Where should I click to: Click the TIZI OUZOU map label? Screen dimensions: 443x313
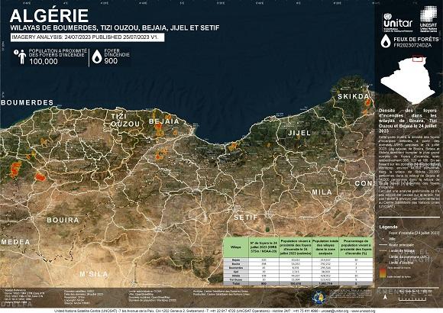(x=125, y=121)
